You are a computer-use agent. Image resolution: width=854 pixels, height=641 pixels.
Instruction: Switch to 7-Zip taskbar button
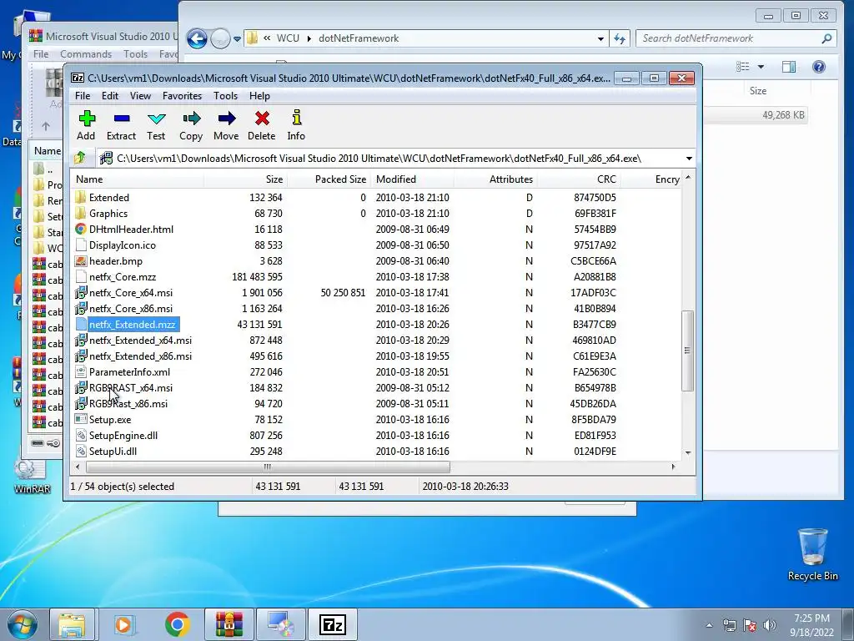pos(333,624)
